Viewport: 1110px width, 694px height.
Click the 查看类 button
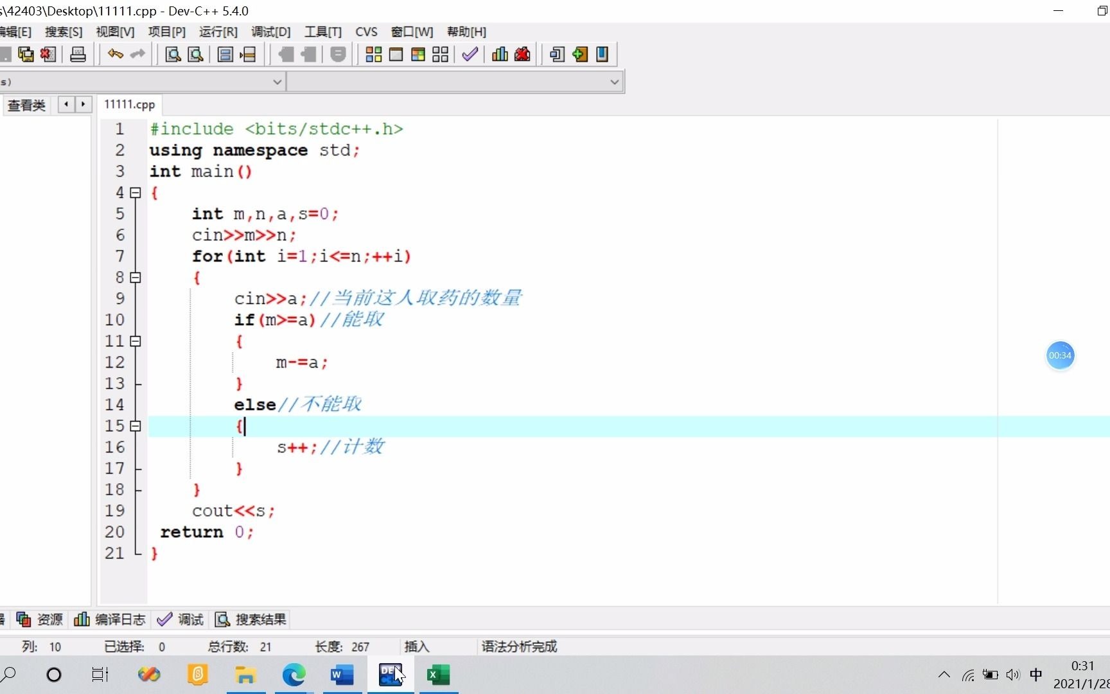click(26, 105)
